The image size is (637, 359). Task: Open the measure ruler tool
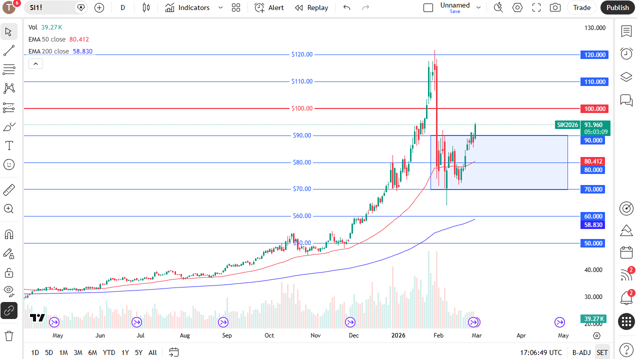click(x=8, y=189)
